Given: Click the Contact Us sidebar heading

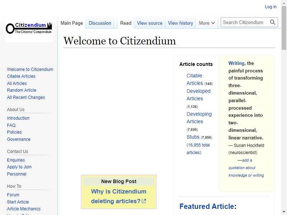Looking at the screenshot, I should click(18, 152).
